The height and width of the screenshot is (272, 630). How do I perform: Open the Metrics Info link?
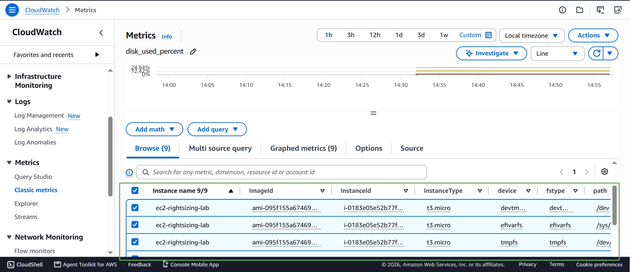[167, 36]
